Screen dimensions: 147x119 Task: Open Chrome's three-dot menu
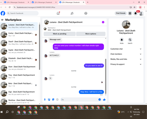(x=144, y=7)
